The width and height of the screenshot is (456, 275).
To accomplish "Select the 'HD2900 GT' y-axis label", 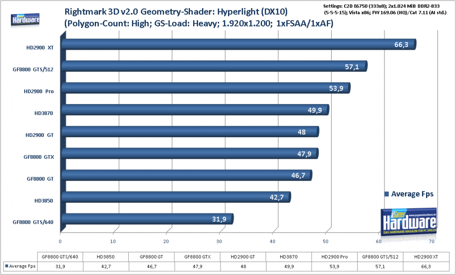I will (39, 135).
